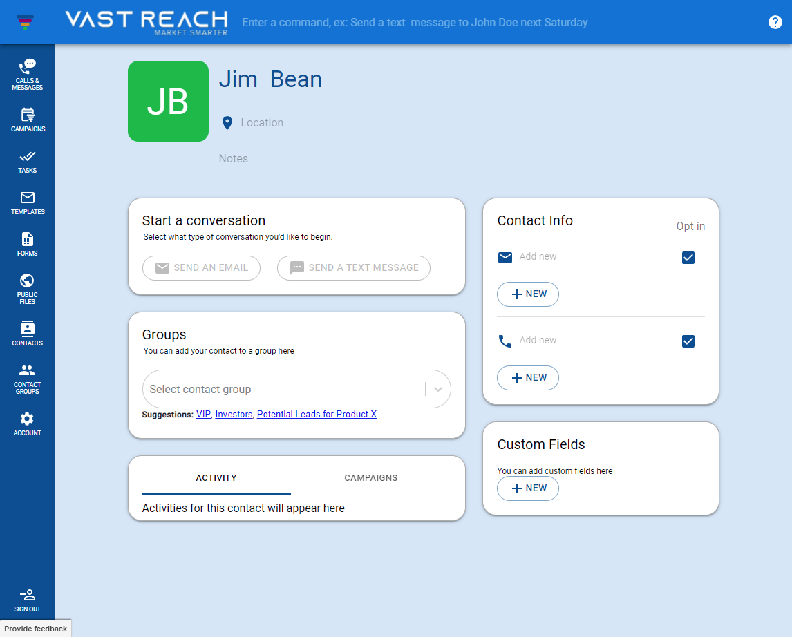Click the location pin icon
The image size is (792, 637).
(x=227, y=123)
